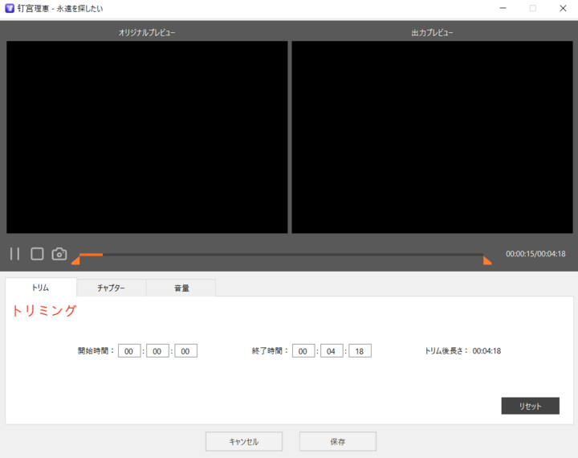Click the 出力プレビュー label
Screen dimensions: 578x458
tap(433, 32)
